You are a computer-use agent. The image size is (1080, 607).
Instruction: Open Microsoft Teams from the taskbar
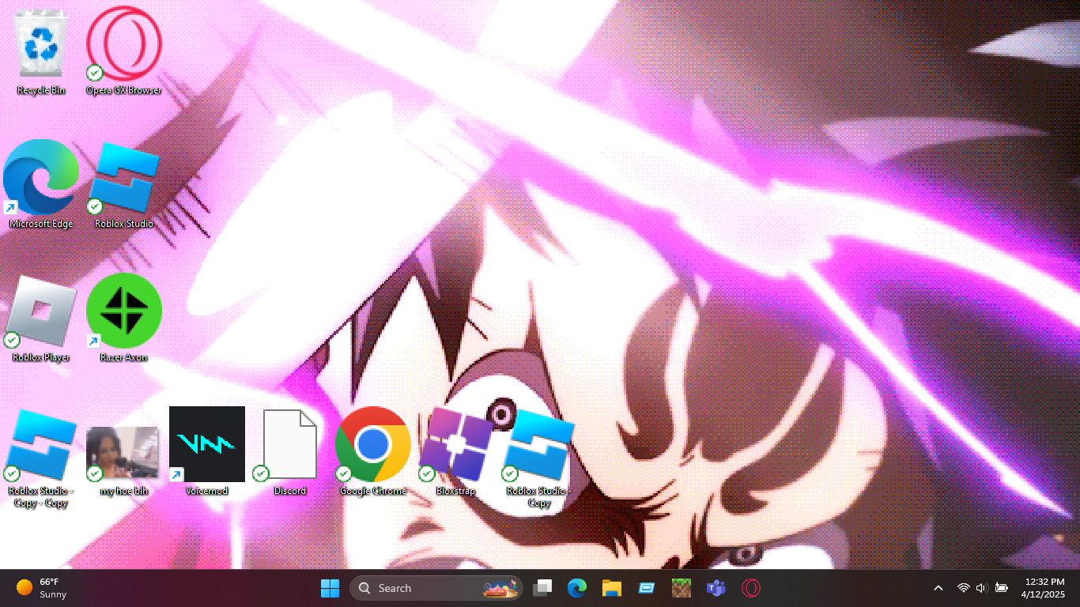[716, 588]
